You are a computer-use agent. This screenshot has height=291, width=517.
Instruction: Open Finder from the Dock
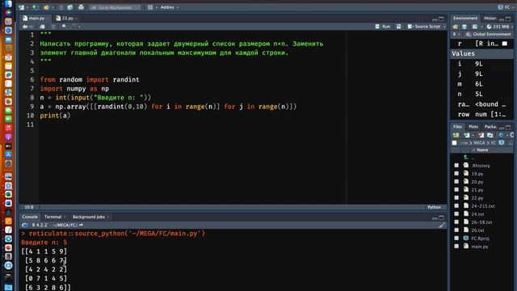point(8,4)
